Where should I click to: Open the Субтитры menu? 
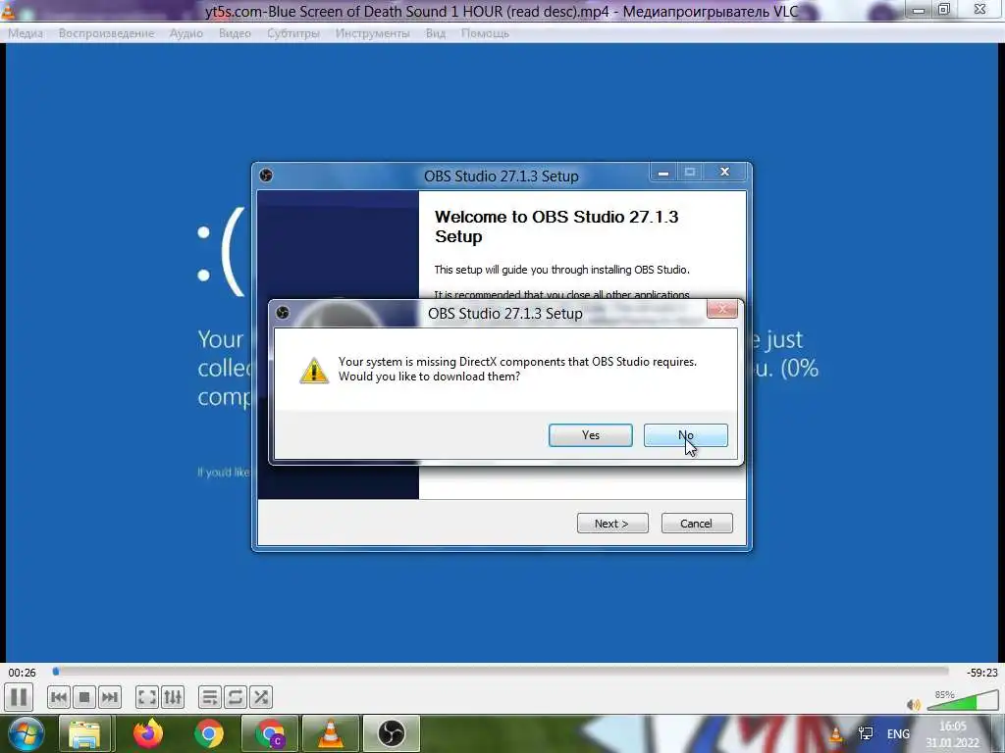coord(292,33)
